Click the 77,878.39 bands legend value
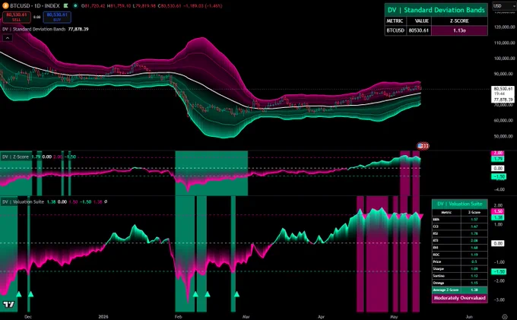This screenshot has width=517, height=320. 78,29
